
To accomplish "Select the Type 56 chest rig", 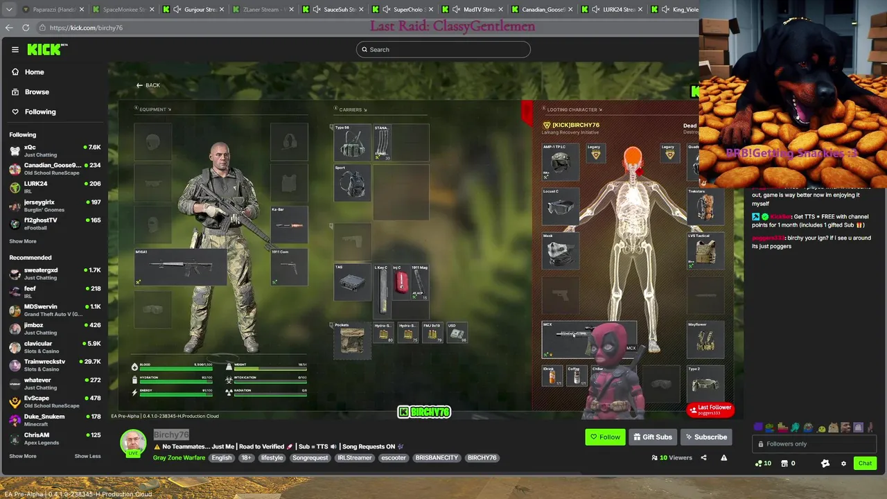I will (352, 142).
